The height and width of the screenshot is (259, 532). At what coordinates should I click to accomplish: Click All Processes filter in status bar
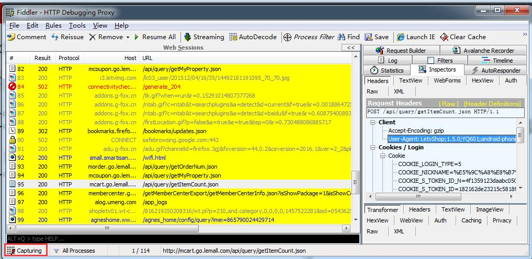(x=74, y=251)
